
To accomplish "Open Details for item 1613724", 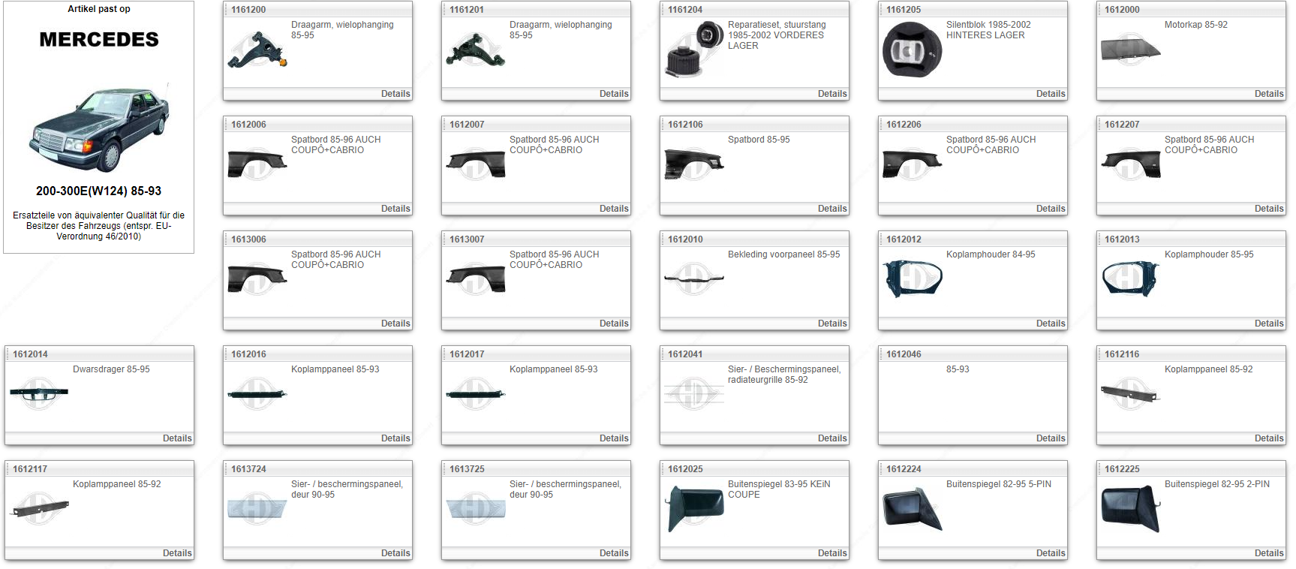I will click(395, 553).
